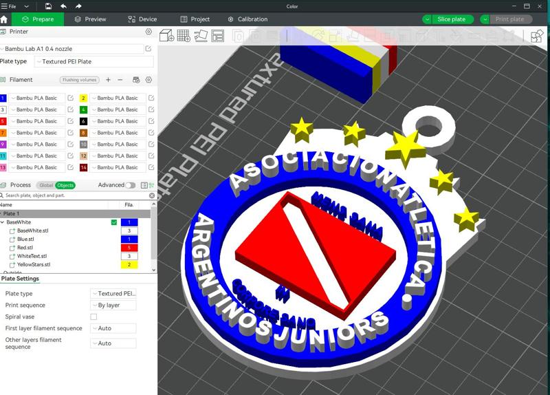Open Print sequence By layer dropdown
The width and height of the screenshot is (550, 395).
[113, 305]
